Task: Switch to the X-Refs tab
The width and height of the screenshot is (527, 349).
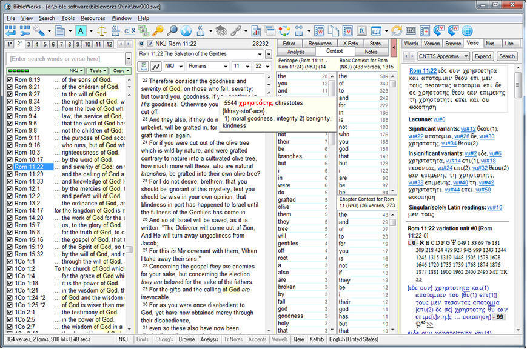Action: click(351, 44)
